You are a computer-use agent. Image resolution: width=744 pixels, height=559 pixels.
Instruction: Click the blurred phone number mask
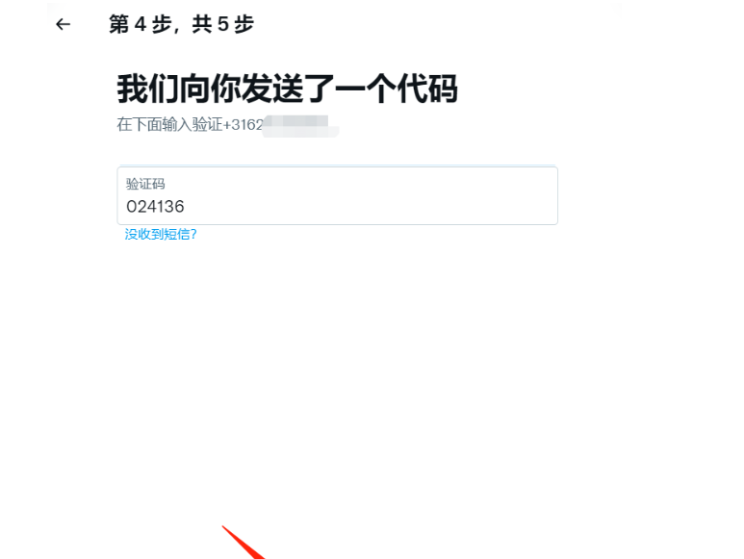coord(300,126)
